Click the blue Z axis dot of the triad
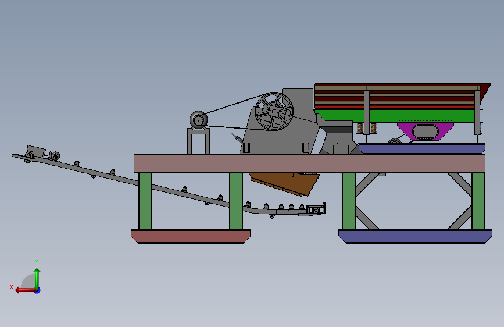 pyautogui.click(x=38, y=290)
